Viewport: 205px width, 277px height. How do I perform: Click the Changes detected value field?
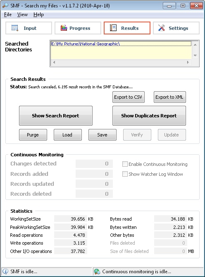(94, 164)
